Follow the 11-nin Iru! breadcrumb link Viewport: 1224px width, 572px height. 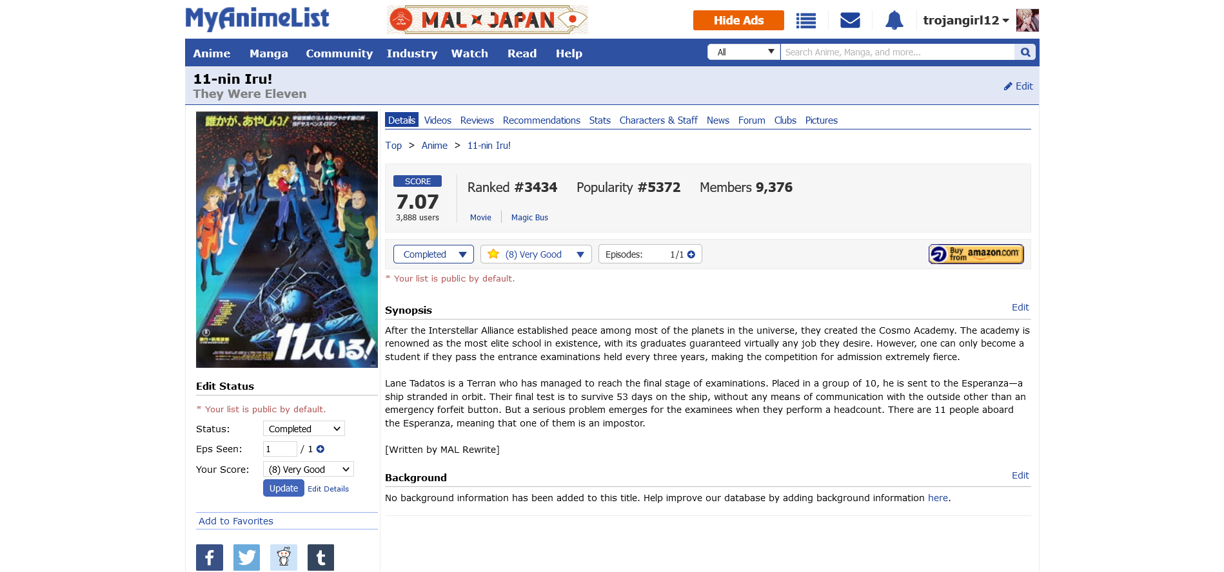click(x=489, y=146)
